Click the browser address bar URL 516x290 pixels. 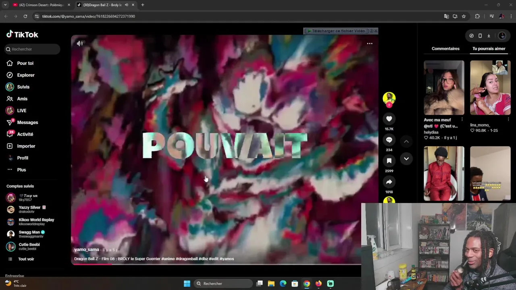(x=89, y=17)
